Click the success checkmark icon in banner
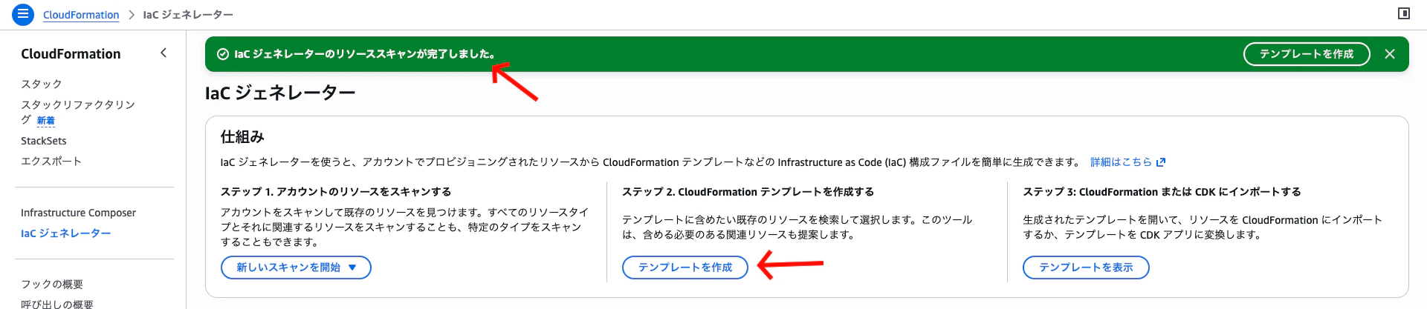1427x309 pixels. (222, 54)
